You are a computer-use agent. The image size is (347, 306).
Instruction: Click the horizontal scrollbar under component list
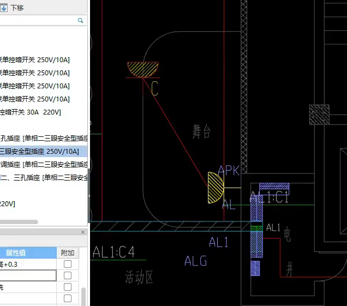coord(19,222)
